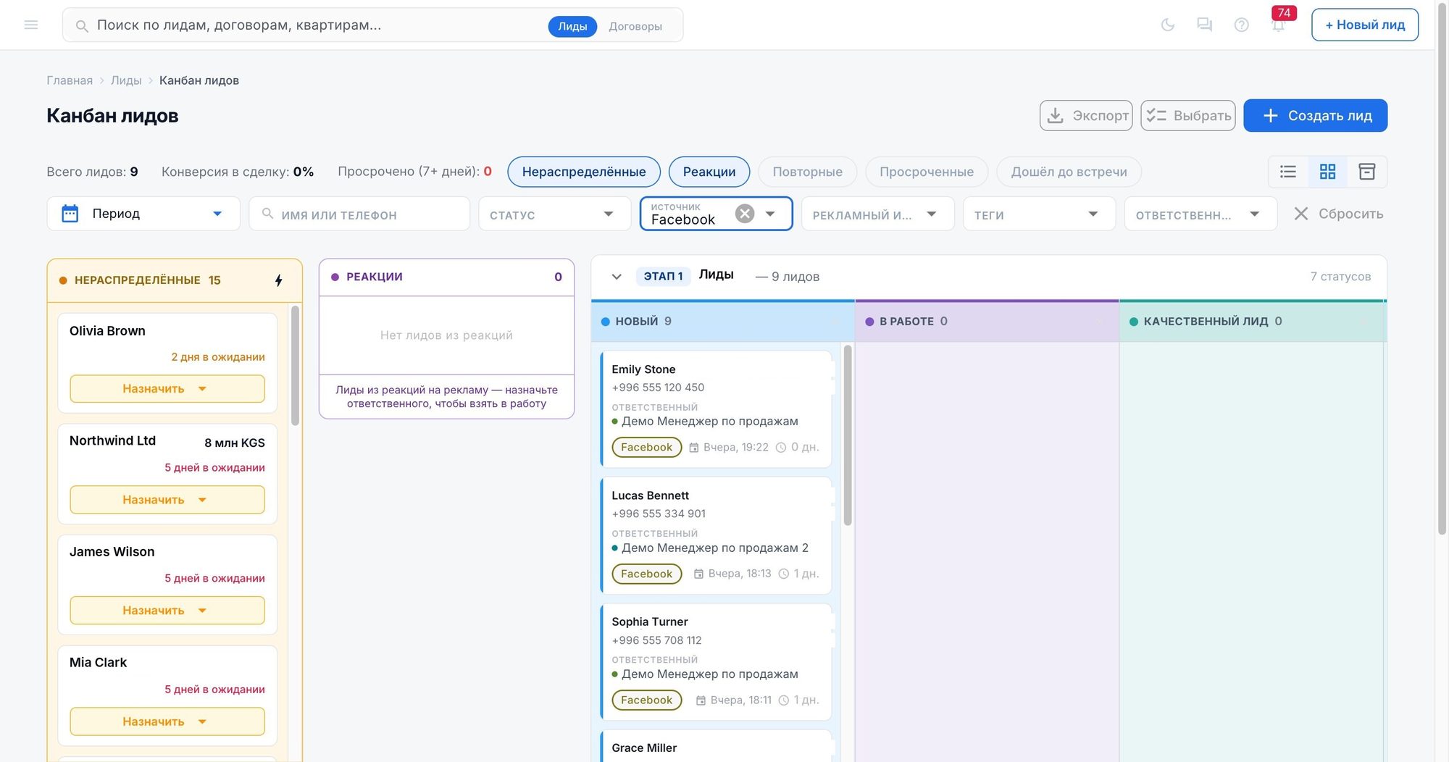Image resolution: width=1449 pixels, height=762 pixels.
Task: Go to Лиды breadcrumb
Action: pyautogui.click(x=126, y=80)
